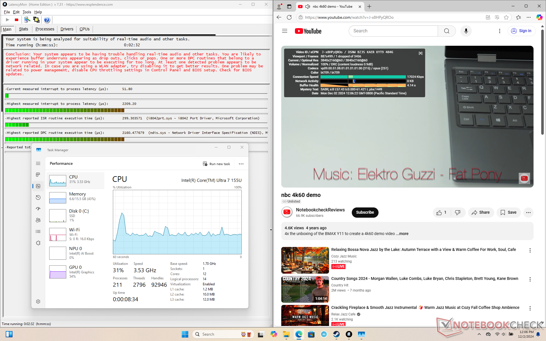Open Task Manager Details sidebar icon
546x341 pixels.
click(38, 232)
